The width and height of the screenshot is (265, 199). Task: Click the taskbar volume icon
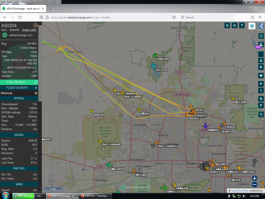pos(244,196)
